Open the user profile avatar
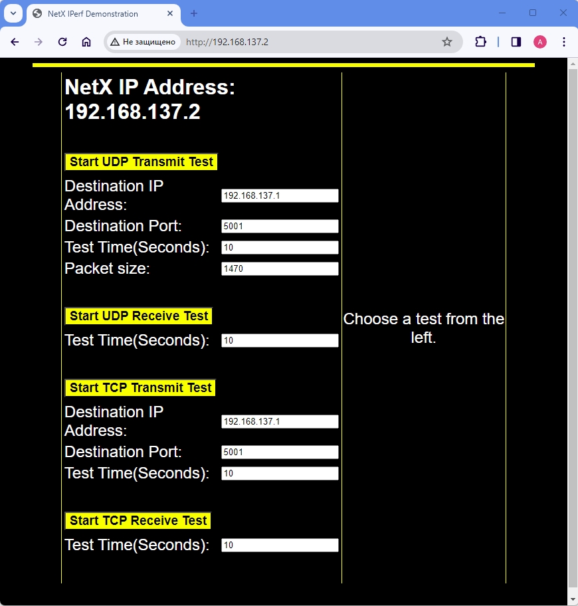This screenshot has width=578, height=606. click(x=539, y=42)
